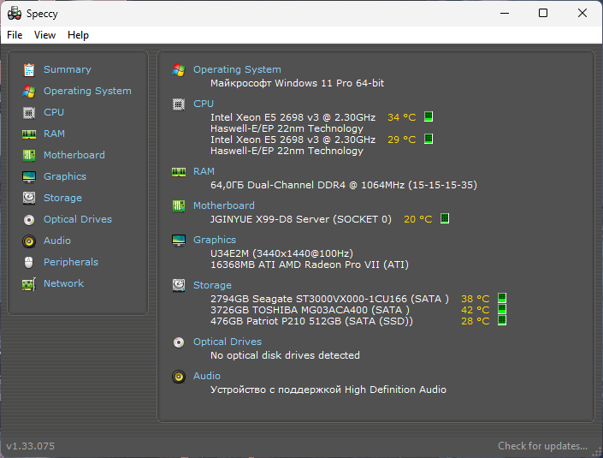
Task: Select Summary in the sidebar
Action: click(68, 69)
